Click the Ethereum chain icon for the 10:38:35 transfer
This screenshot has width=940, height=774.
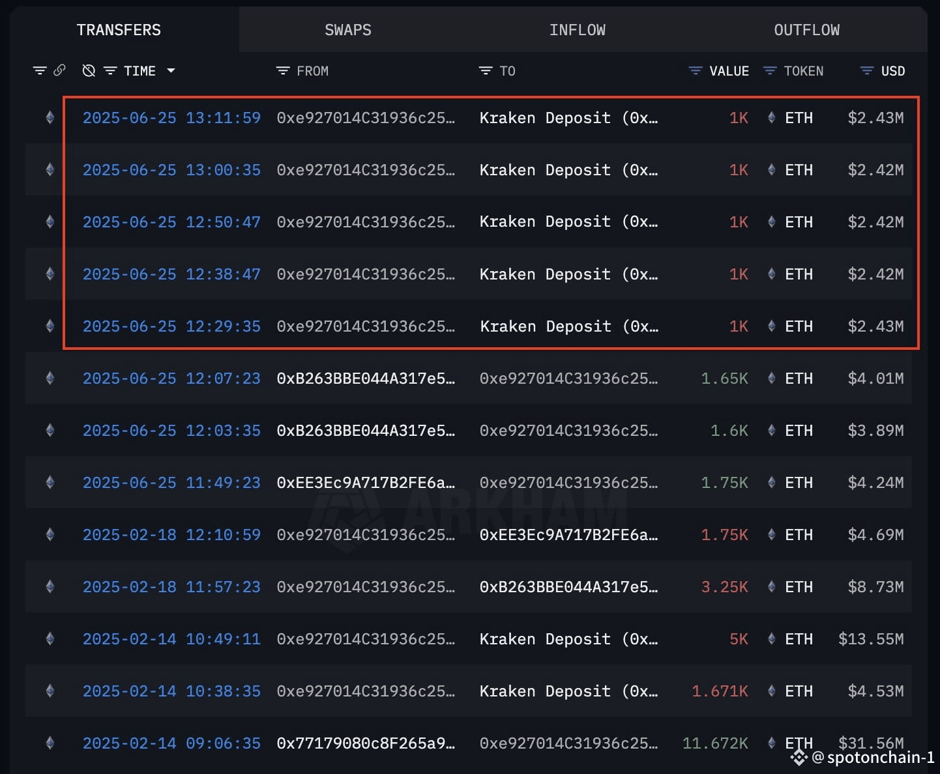(x=50, y=691)
